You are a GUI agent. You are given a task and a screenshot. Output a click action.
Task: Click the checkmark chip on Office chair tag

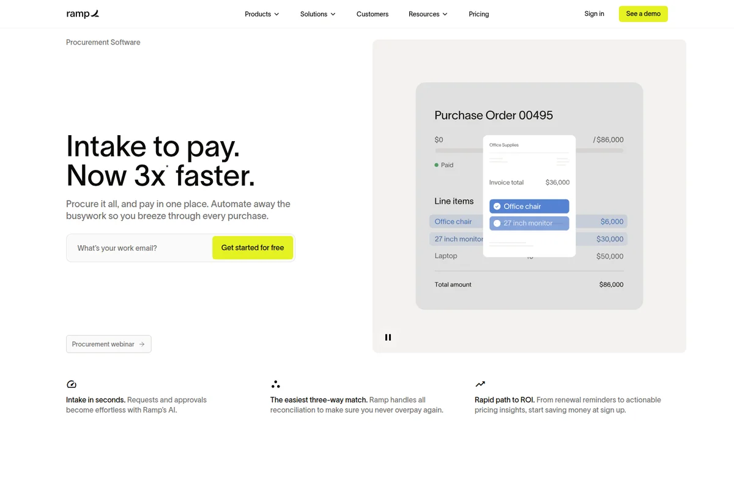pos(497,206)
